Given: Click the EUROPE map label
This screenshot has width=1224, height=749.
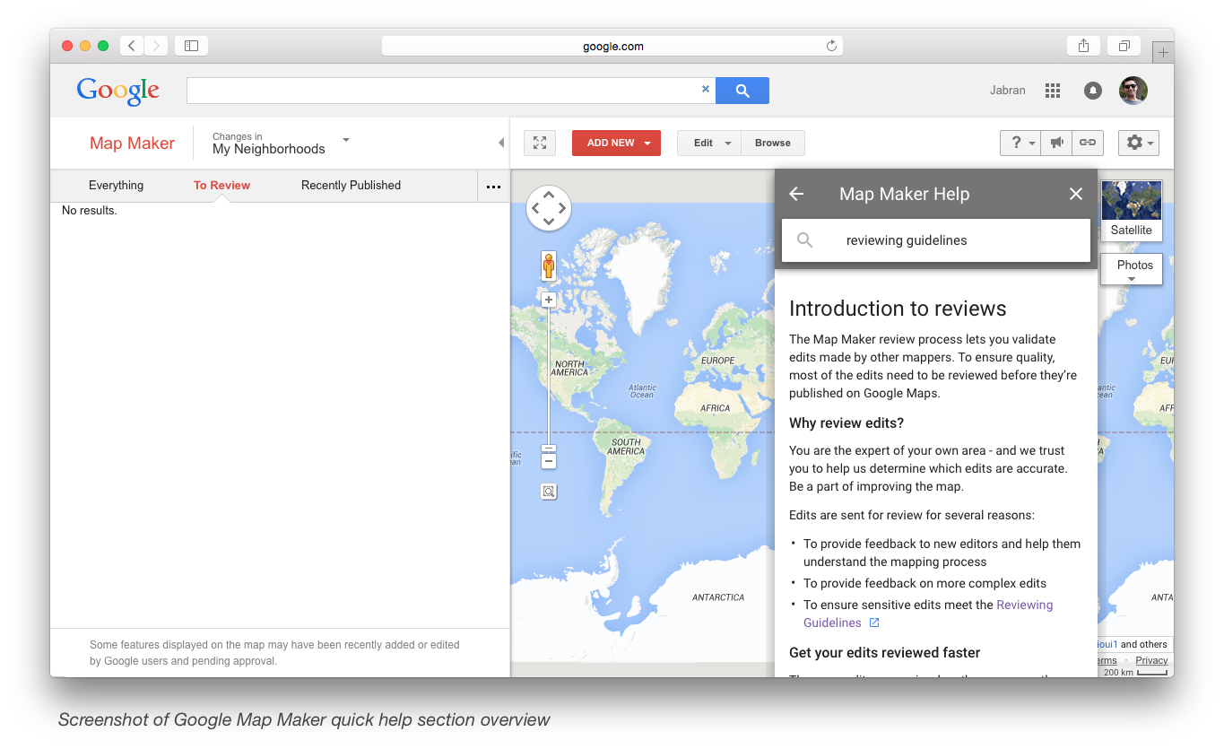Looking at the screenshot, I should 717,361.
